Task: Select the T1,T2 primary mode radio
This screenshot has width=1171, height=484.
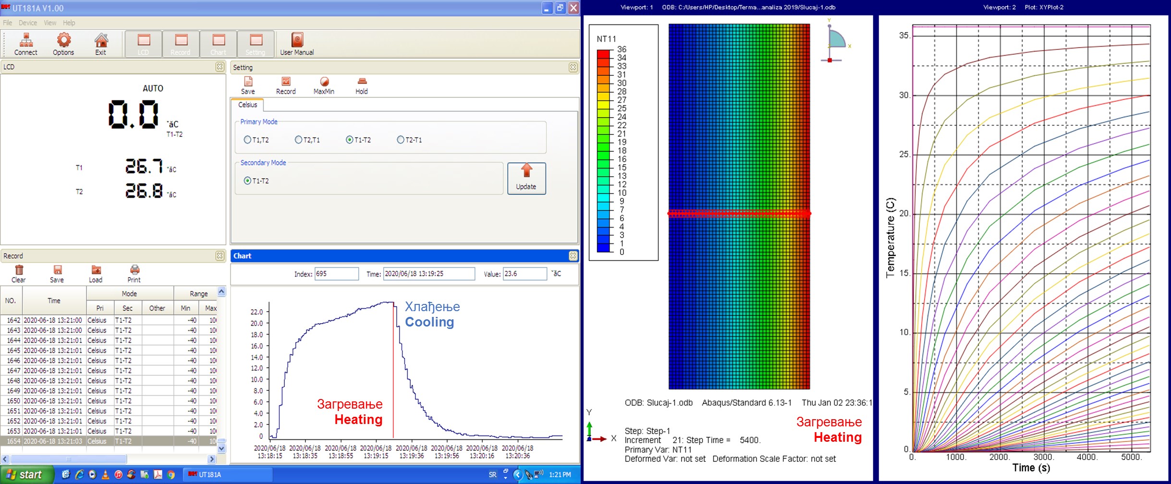Action: (248, 140)
